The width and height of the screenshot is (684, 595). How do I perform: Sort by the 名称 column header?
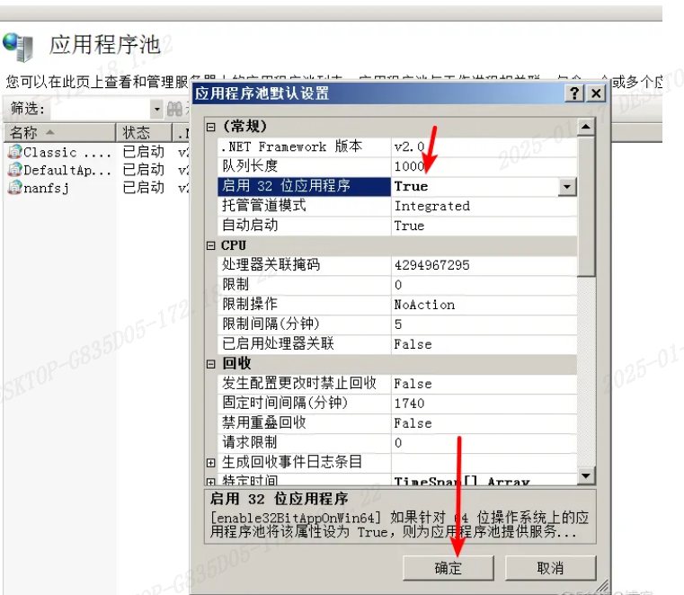(x=59, y=133)
